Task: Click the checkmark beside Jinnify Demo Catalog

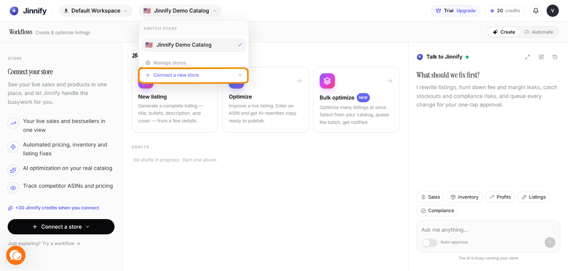Action: pos(240,45)
